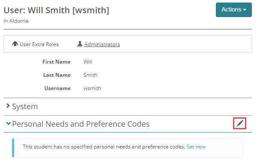
Task: Collapse Personal Needs and Preference Codes section
Action: [8, 123]
